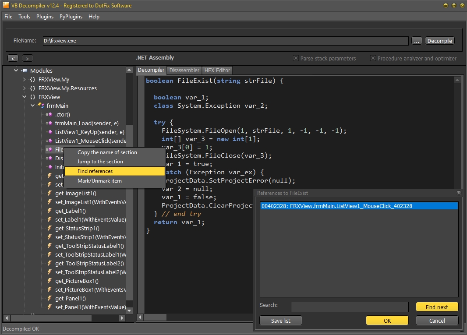Click the frmMain_Load method icon
Image resolution: width=467 pixels, height=335 pixels.
[50, 123]
